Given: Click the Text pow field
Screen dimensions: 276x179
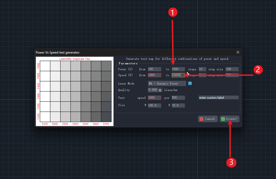Looking at the screenshot, I should [x=178, y=98].
